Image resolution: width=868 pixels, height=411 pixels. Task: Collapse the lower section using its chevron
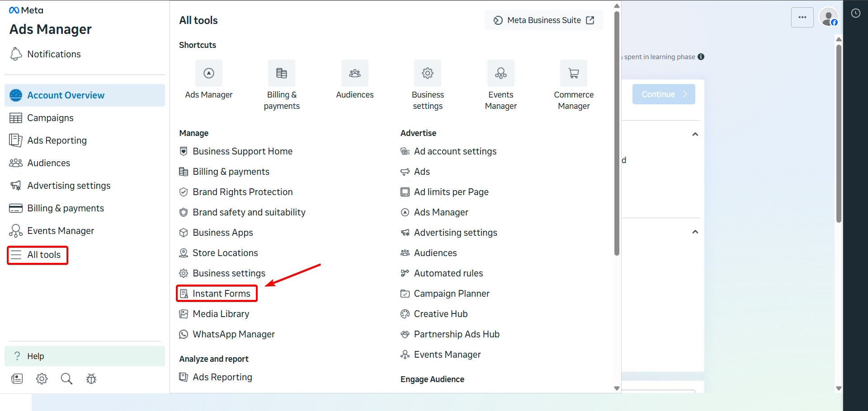pyautogui.click(x=695, y=232)
